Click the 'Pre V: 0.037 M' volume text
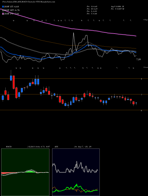 [x=117, y=9]
